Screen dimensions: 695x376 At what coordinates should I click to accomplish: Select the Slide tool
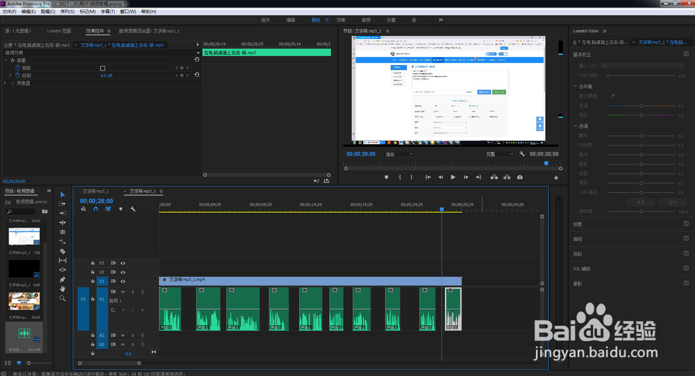63,270
